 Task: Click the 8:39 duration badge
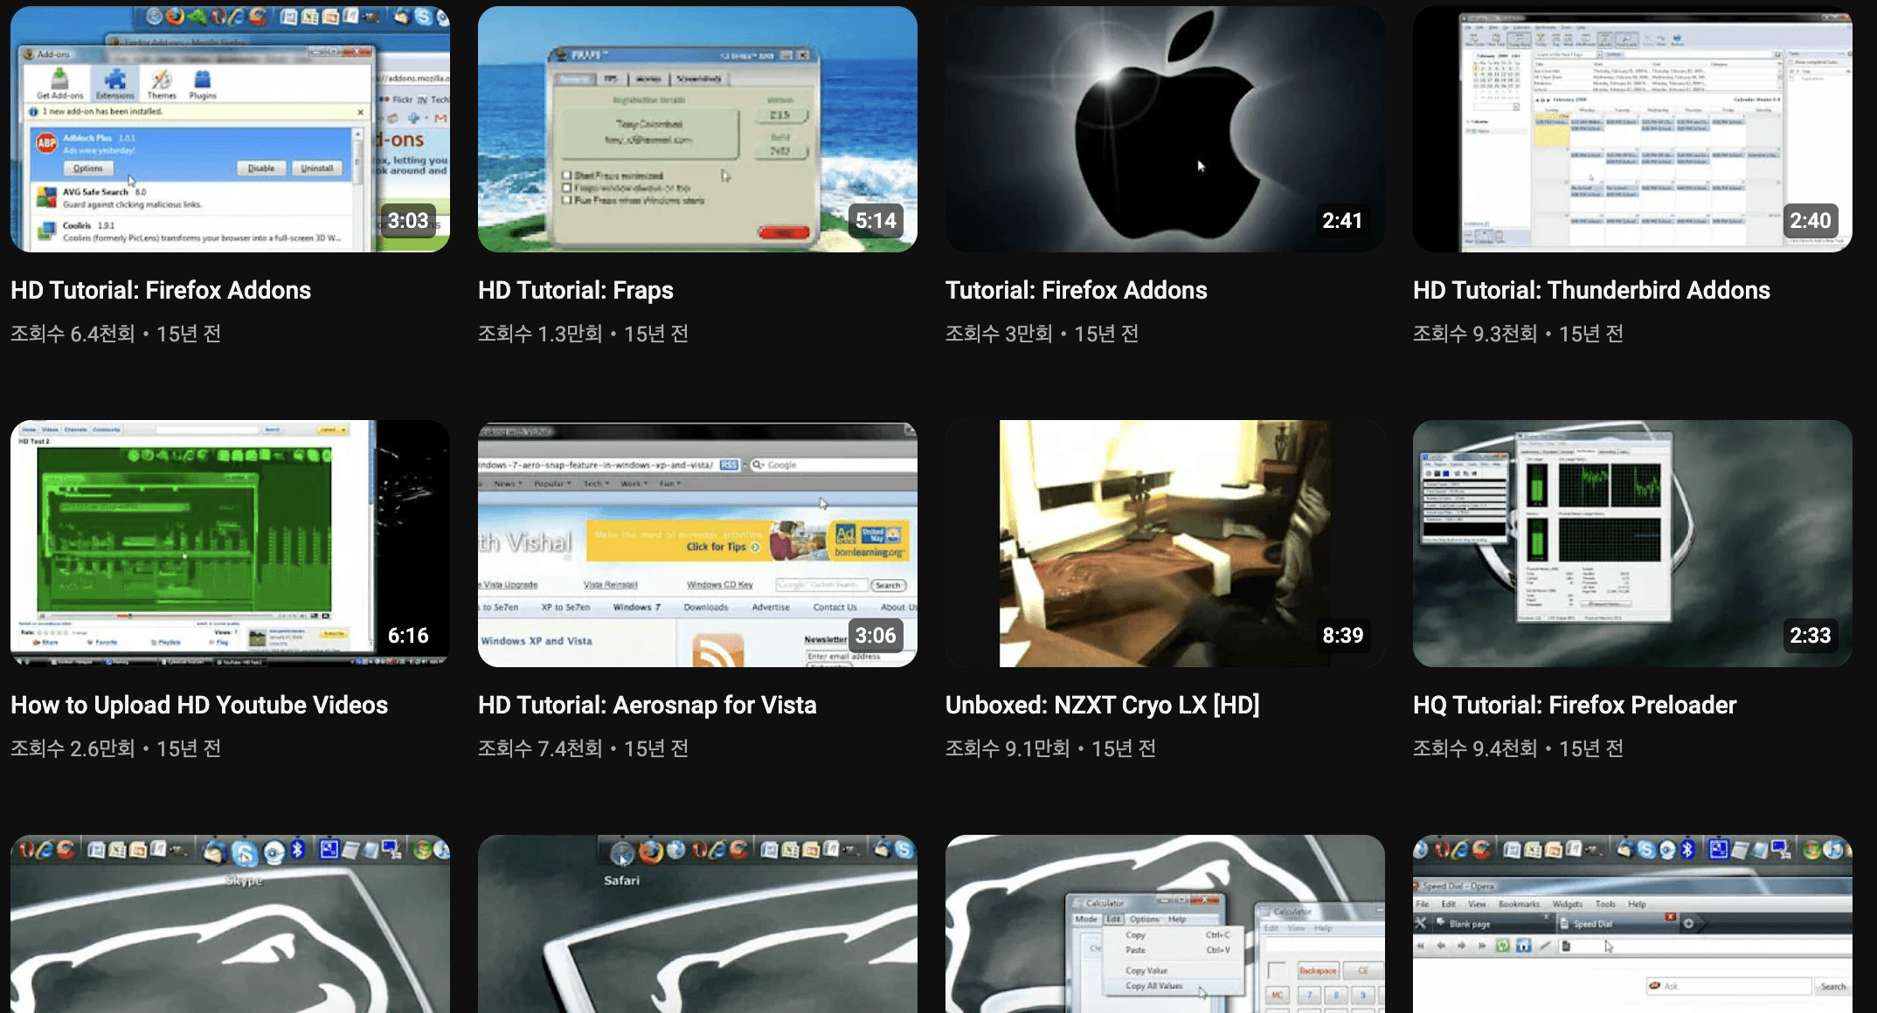click(1342, 636)
